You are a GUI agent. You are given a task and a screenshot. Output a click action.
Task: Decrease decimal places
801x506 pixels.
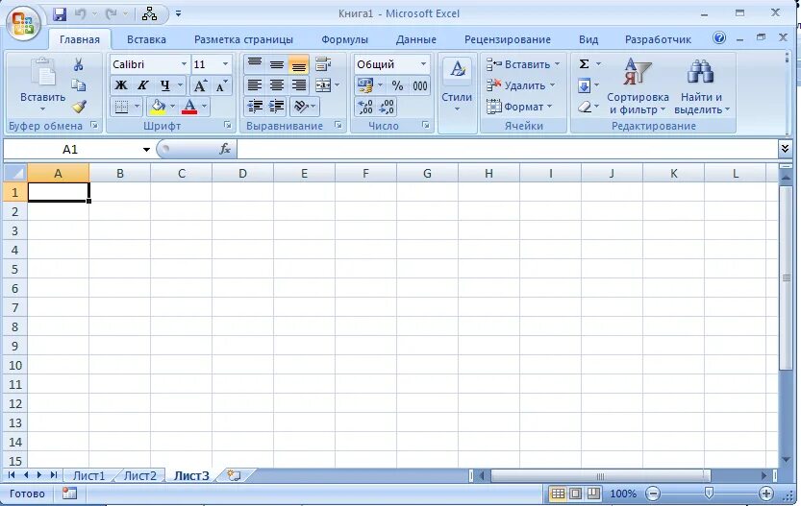pyautogui.click(x=387, y=106)
